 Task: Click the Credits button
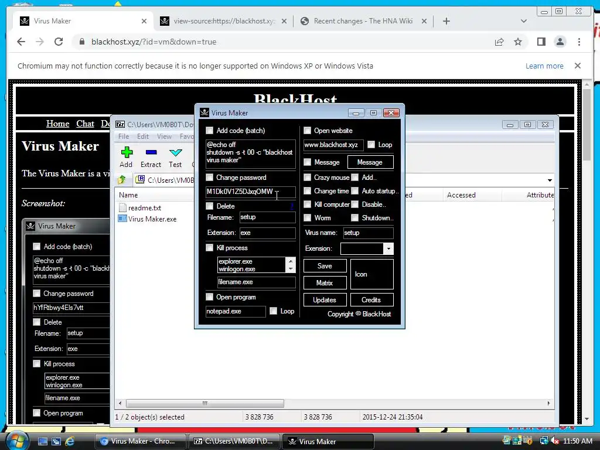(x=371, y=299)
